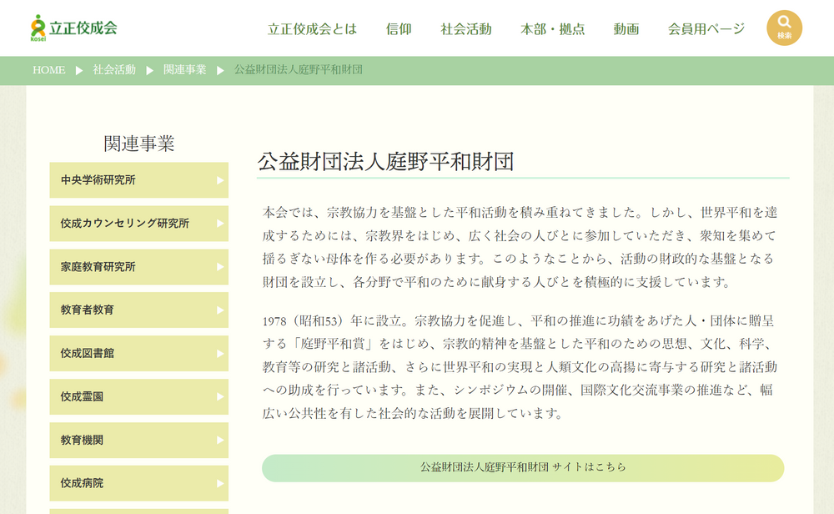
Task: Select 教育機関 sidebar entry
Action: 138,440
